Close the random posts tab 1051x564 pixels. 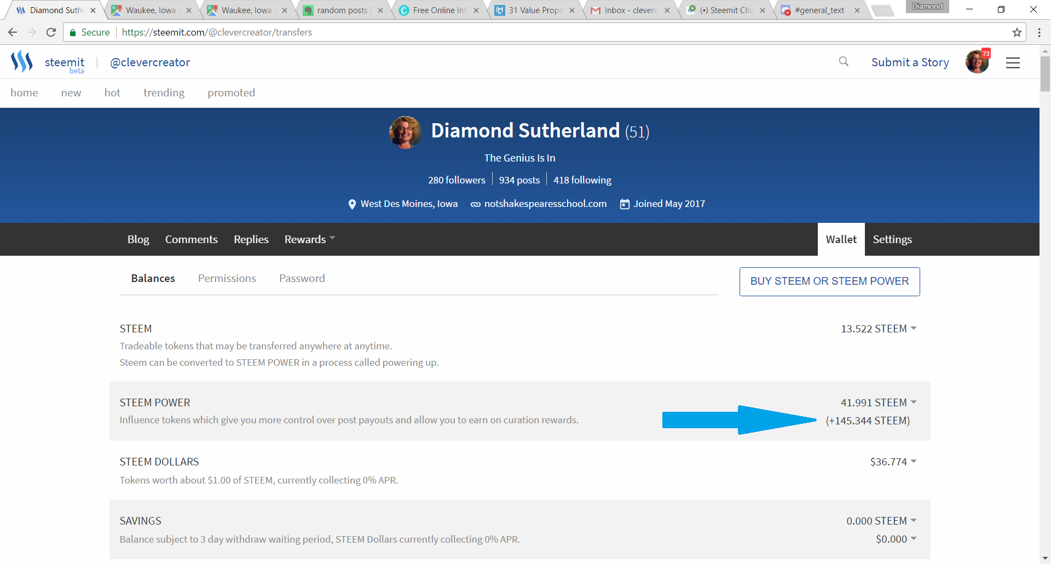pyautogui.click(x=380, y=10)
